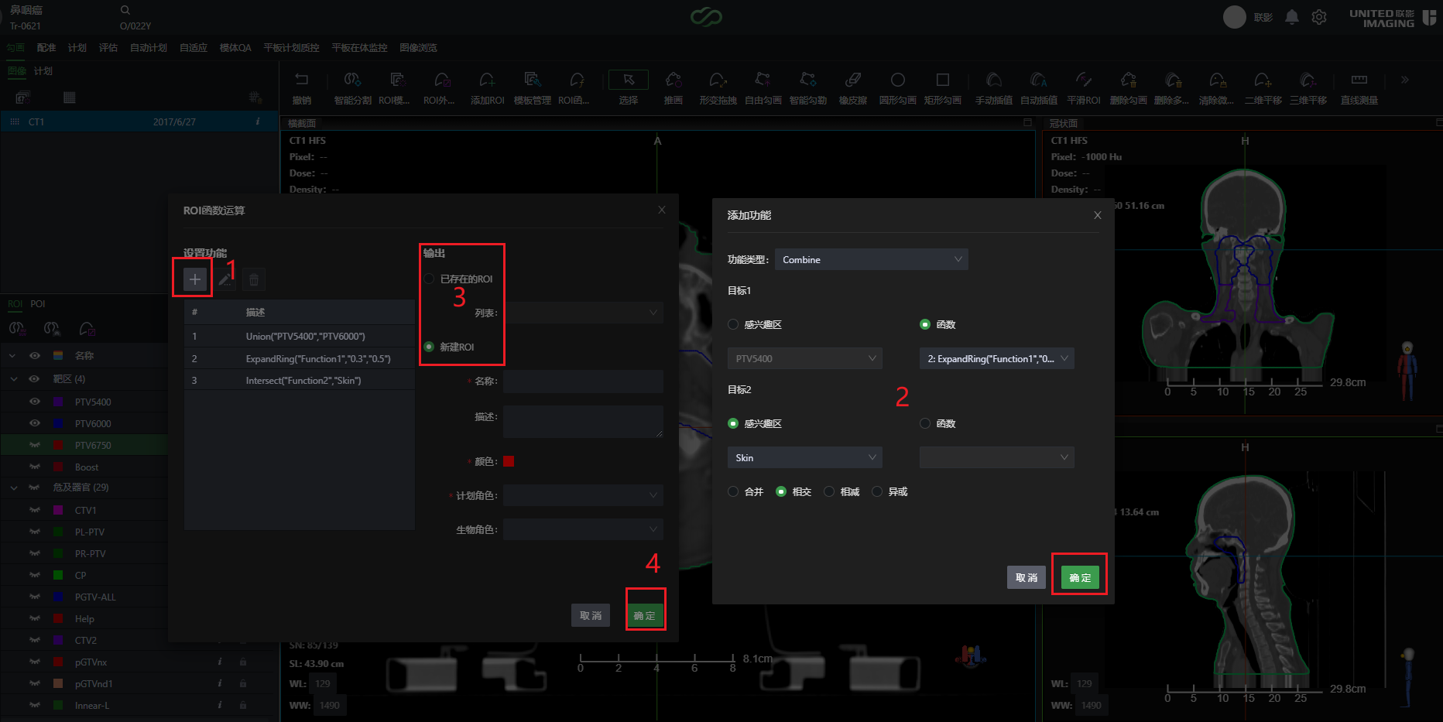Activate the 选择 selection arrow tool
Image resolution: width=1443 pixels, height=722 pixels.
629,88
